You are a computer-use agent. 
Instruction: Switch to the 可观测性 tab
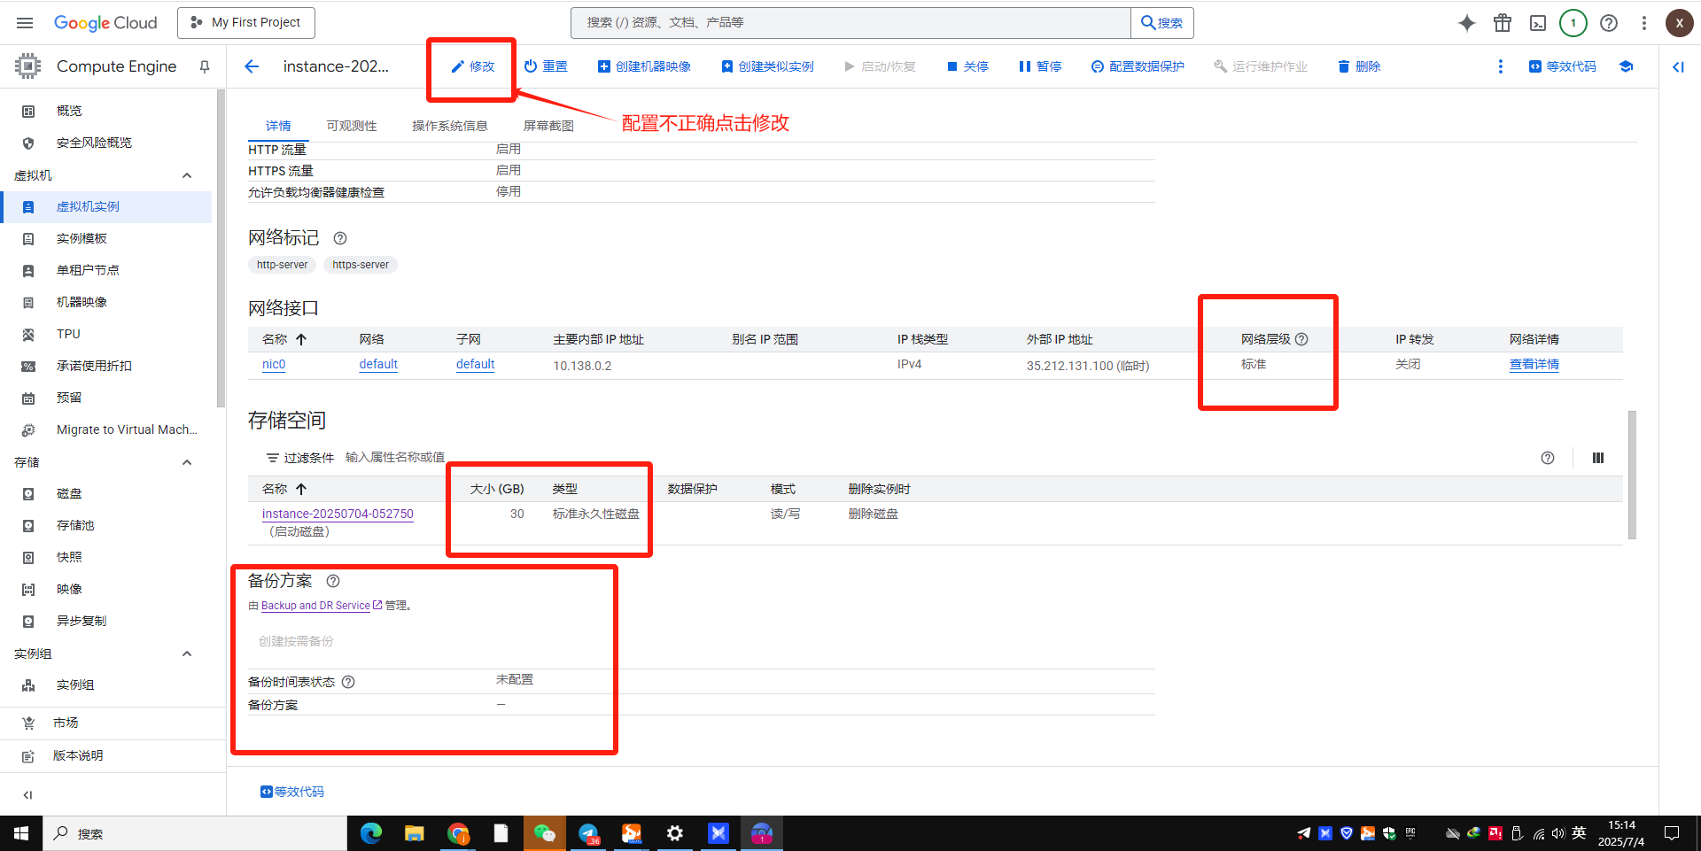pos(352,126)
